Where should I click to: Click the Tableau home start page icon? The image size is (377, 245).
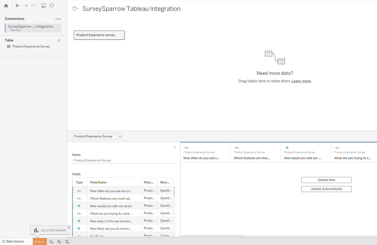[6, 6]
